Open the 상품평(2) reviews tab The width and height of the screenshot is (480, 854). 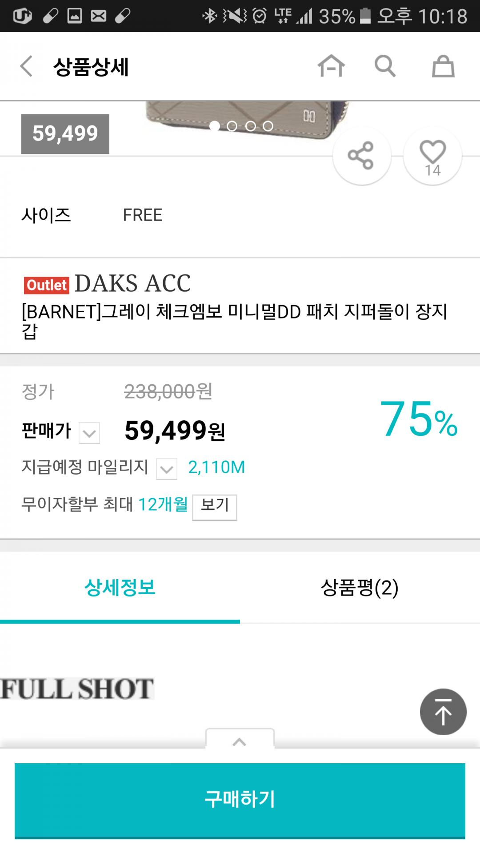(360, 588)
